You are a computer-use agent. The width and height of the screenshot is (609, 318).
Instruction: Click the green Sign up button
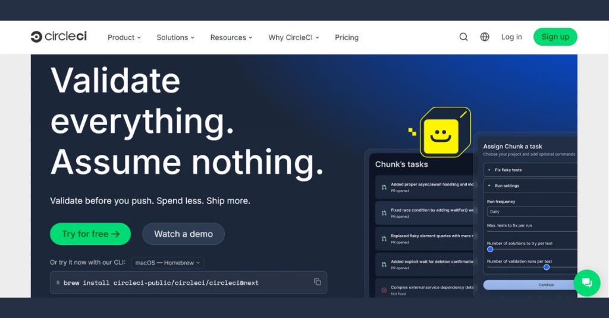[x=555, y=37]
